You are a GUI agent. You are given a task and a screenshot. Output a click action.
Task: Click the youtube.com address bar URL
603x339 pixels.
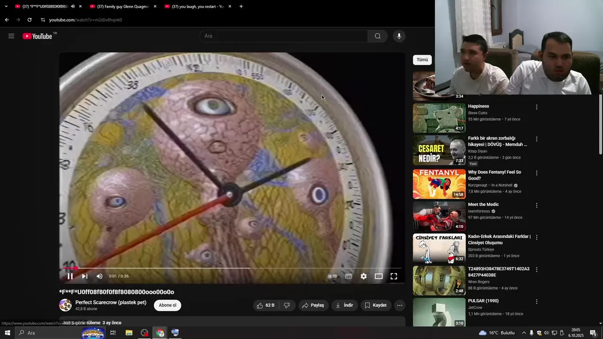pos(86,20)
